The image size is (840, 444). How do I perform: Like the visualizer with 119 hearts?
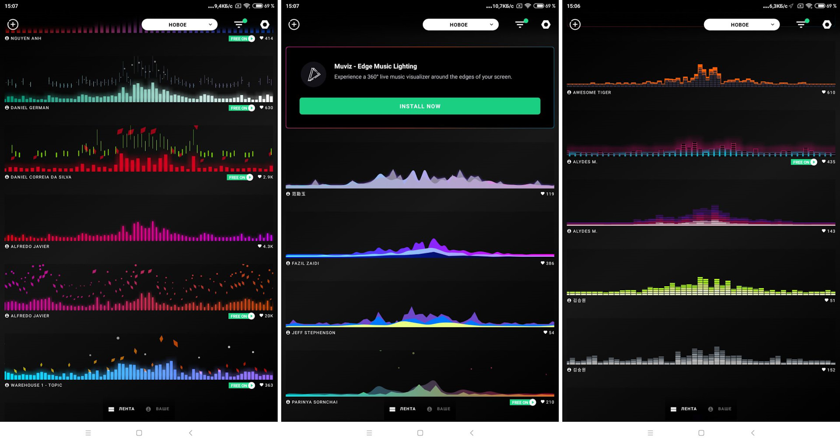543,194
